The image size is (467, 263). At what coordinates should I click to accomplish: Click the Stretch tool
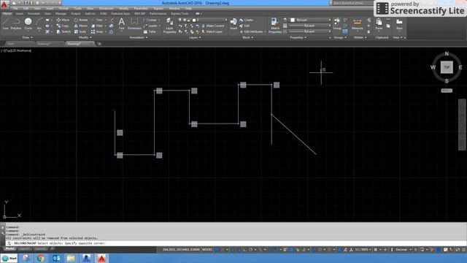(x=63, y=31)
